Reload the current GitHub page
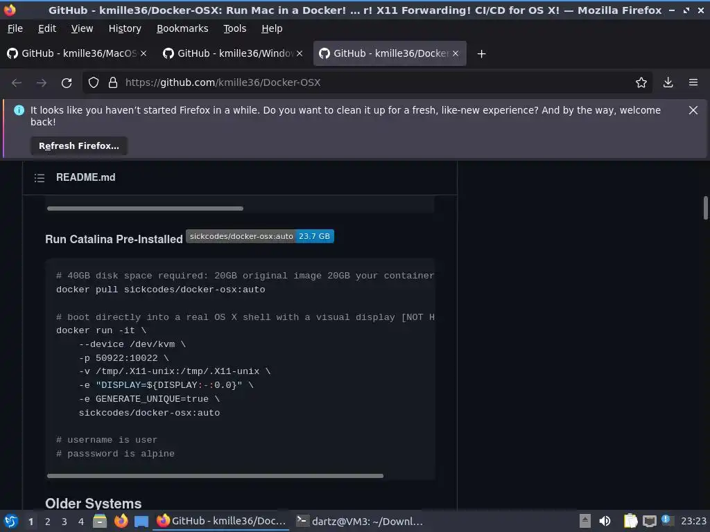710x532 pixels. click(x=67, y=83)
